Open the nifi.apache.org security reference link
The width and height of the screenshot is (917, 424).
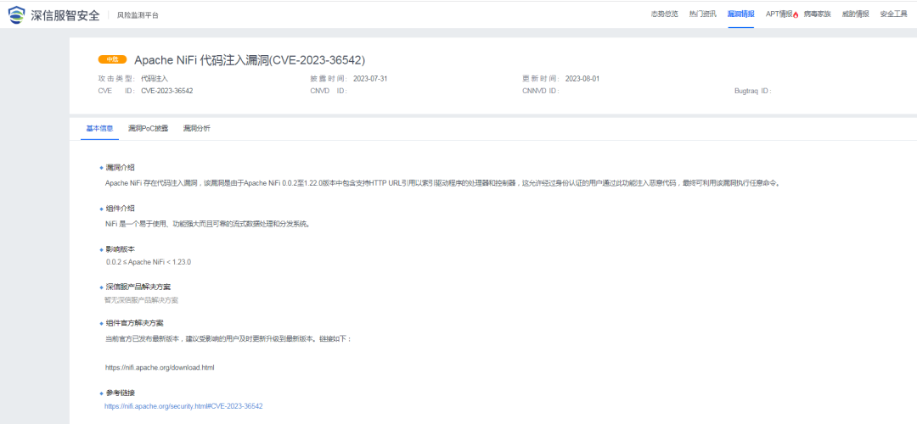click(183, 405)
